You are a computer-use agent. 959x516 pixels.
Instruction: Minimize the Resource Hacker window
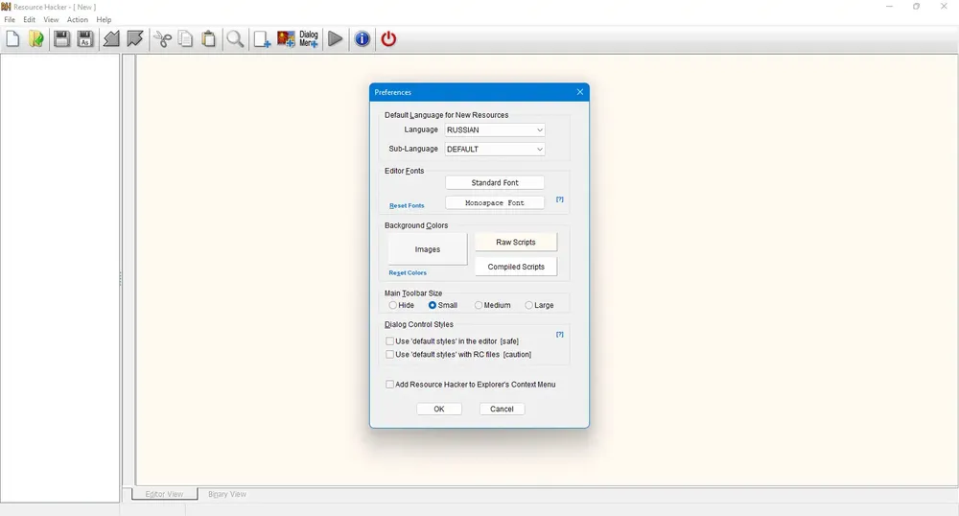pyautogui.click(x=889, y=6)
